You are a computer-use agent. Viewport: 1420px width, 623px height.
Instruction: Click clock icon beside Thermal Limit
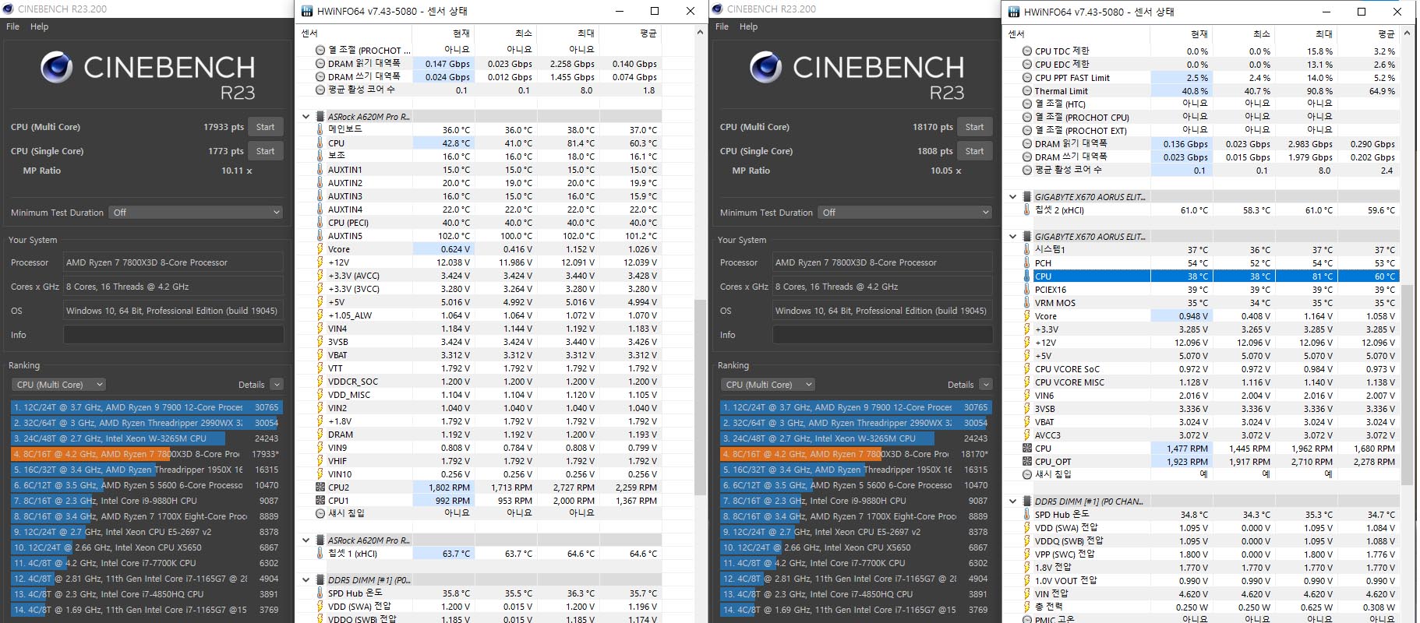1027,90
